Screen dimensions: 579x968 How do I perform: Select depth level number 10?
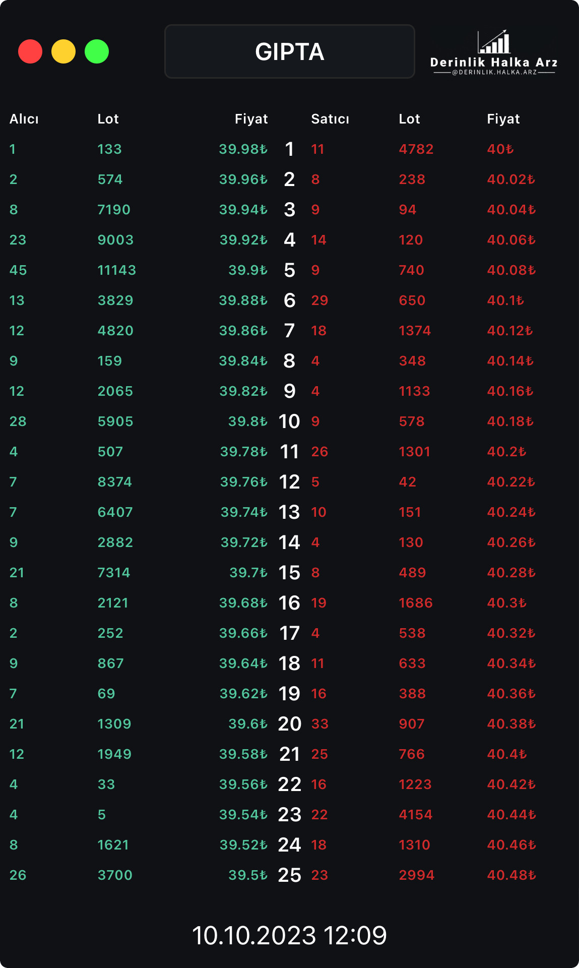[x=289, y=421]
